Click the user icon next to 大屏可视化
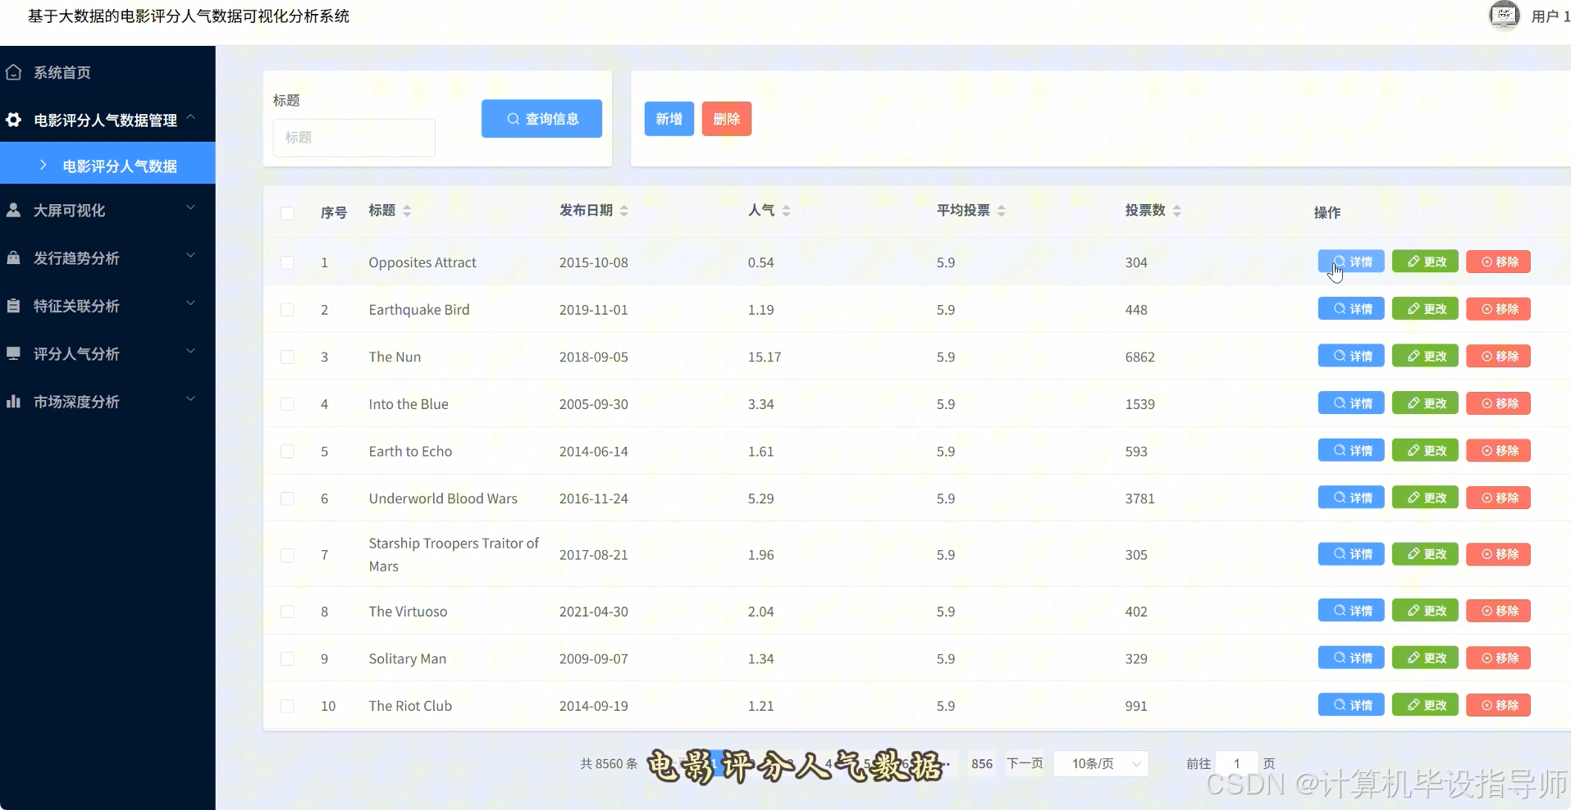 click(13, 210)
